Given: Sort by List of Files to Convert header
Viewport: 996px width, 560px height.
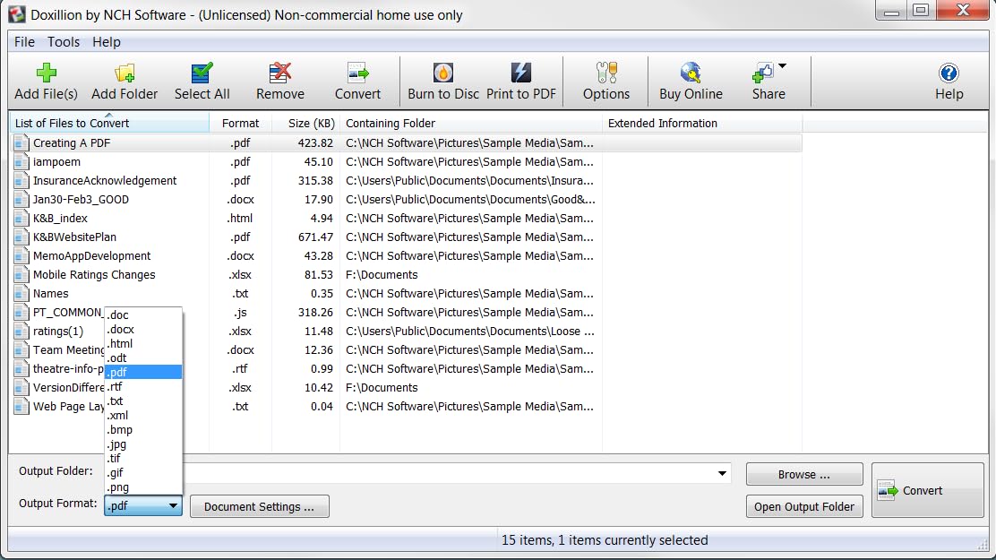Looking at the screenshot, I should coord(108,124).
